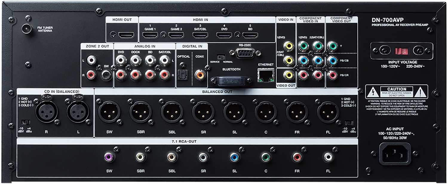
Task: Click the Balanced Out SW XLR connector
Action: click(109, 112)
